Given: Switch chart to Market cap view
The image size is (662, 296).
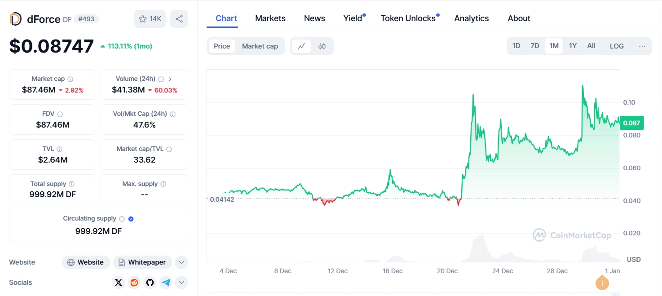Looking at the screenshot, I should 260,46.
